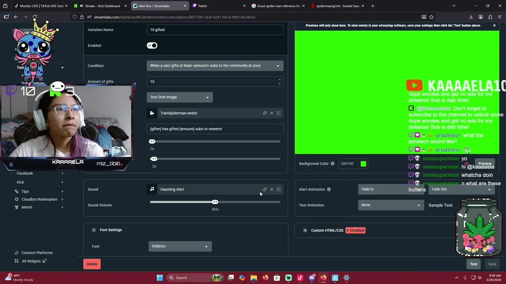
Task: Open sound gallery grid for Haunting Alert
Action: [x=279, y=189]
